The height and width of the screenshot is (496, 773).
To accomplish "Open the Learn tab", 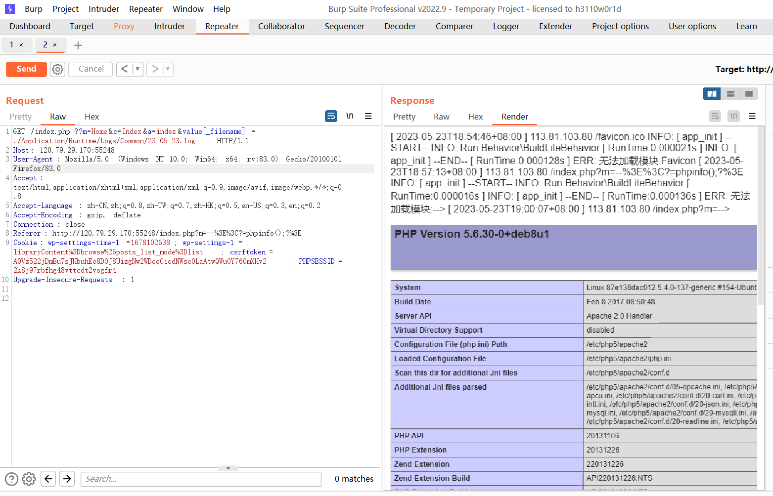I will click(746, 26).
